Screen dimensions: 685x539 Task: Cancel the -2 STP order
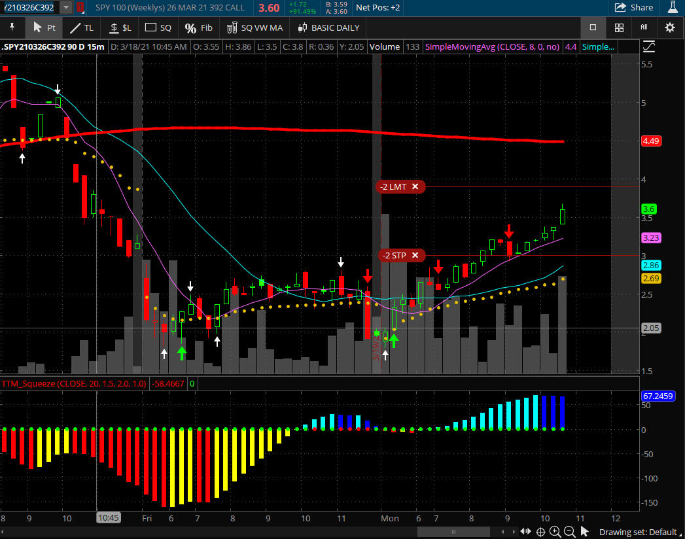pos(415,255)
